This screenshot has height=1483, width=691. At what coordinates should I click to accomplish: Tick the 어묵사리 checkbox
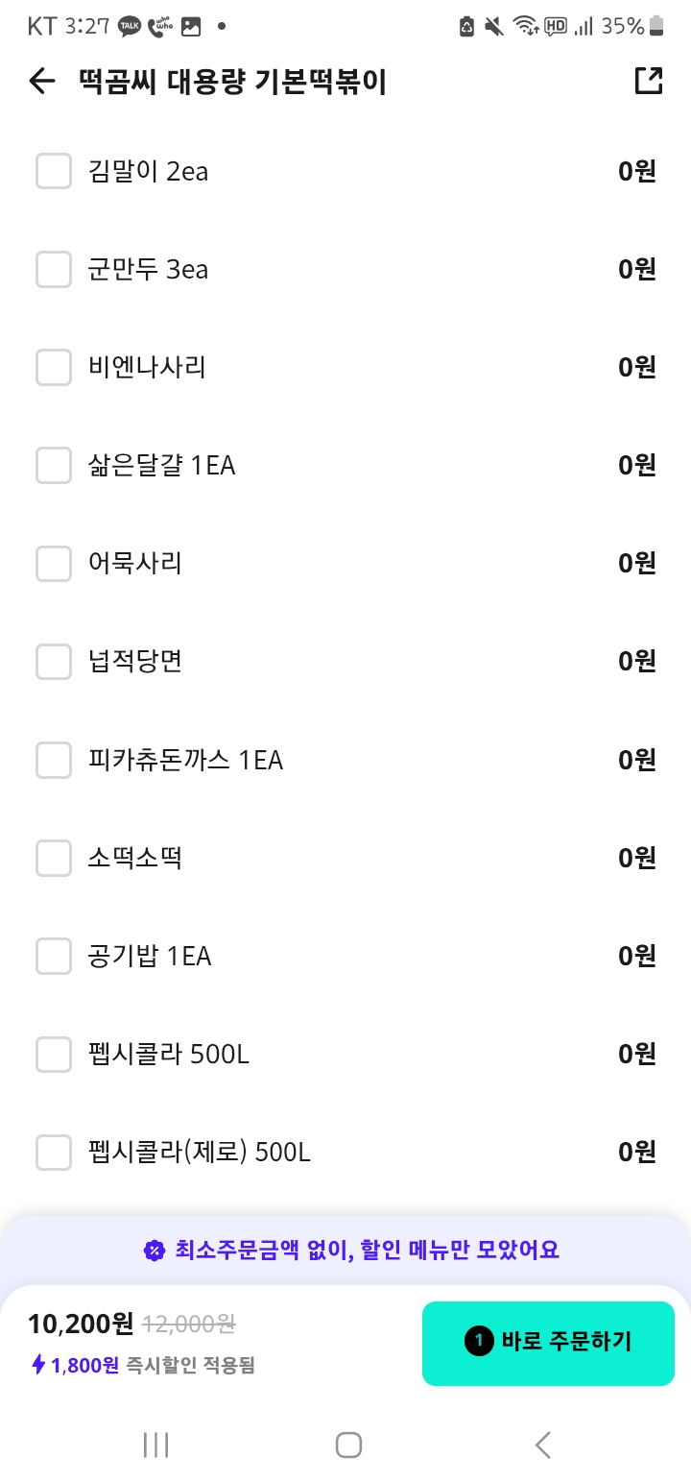coord(54,564)
